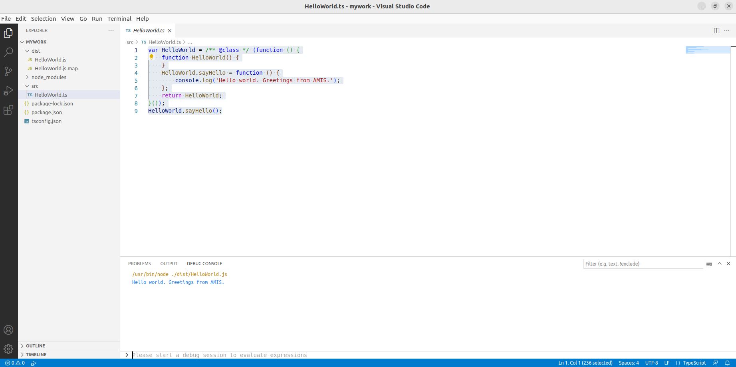Open the notifications bell in status bar
736x367 pixels.
[x=727, y=363]
